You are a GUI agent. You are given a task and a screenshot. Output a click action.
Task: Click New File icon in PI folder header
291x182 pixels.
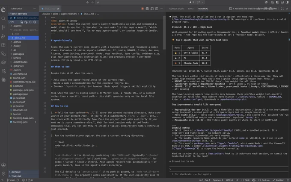tap(22, 22)
